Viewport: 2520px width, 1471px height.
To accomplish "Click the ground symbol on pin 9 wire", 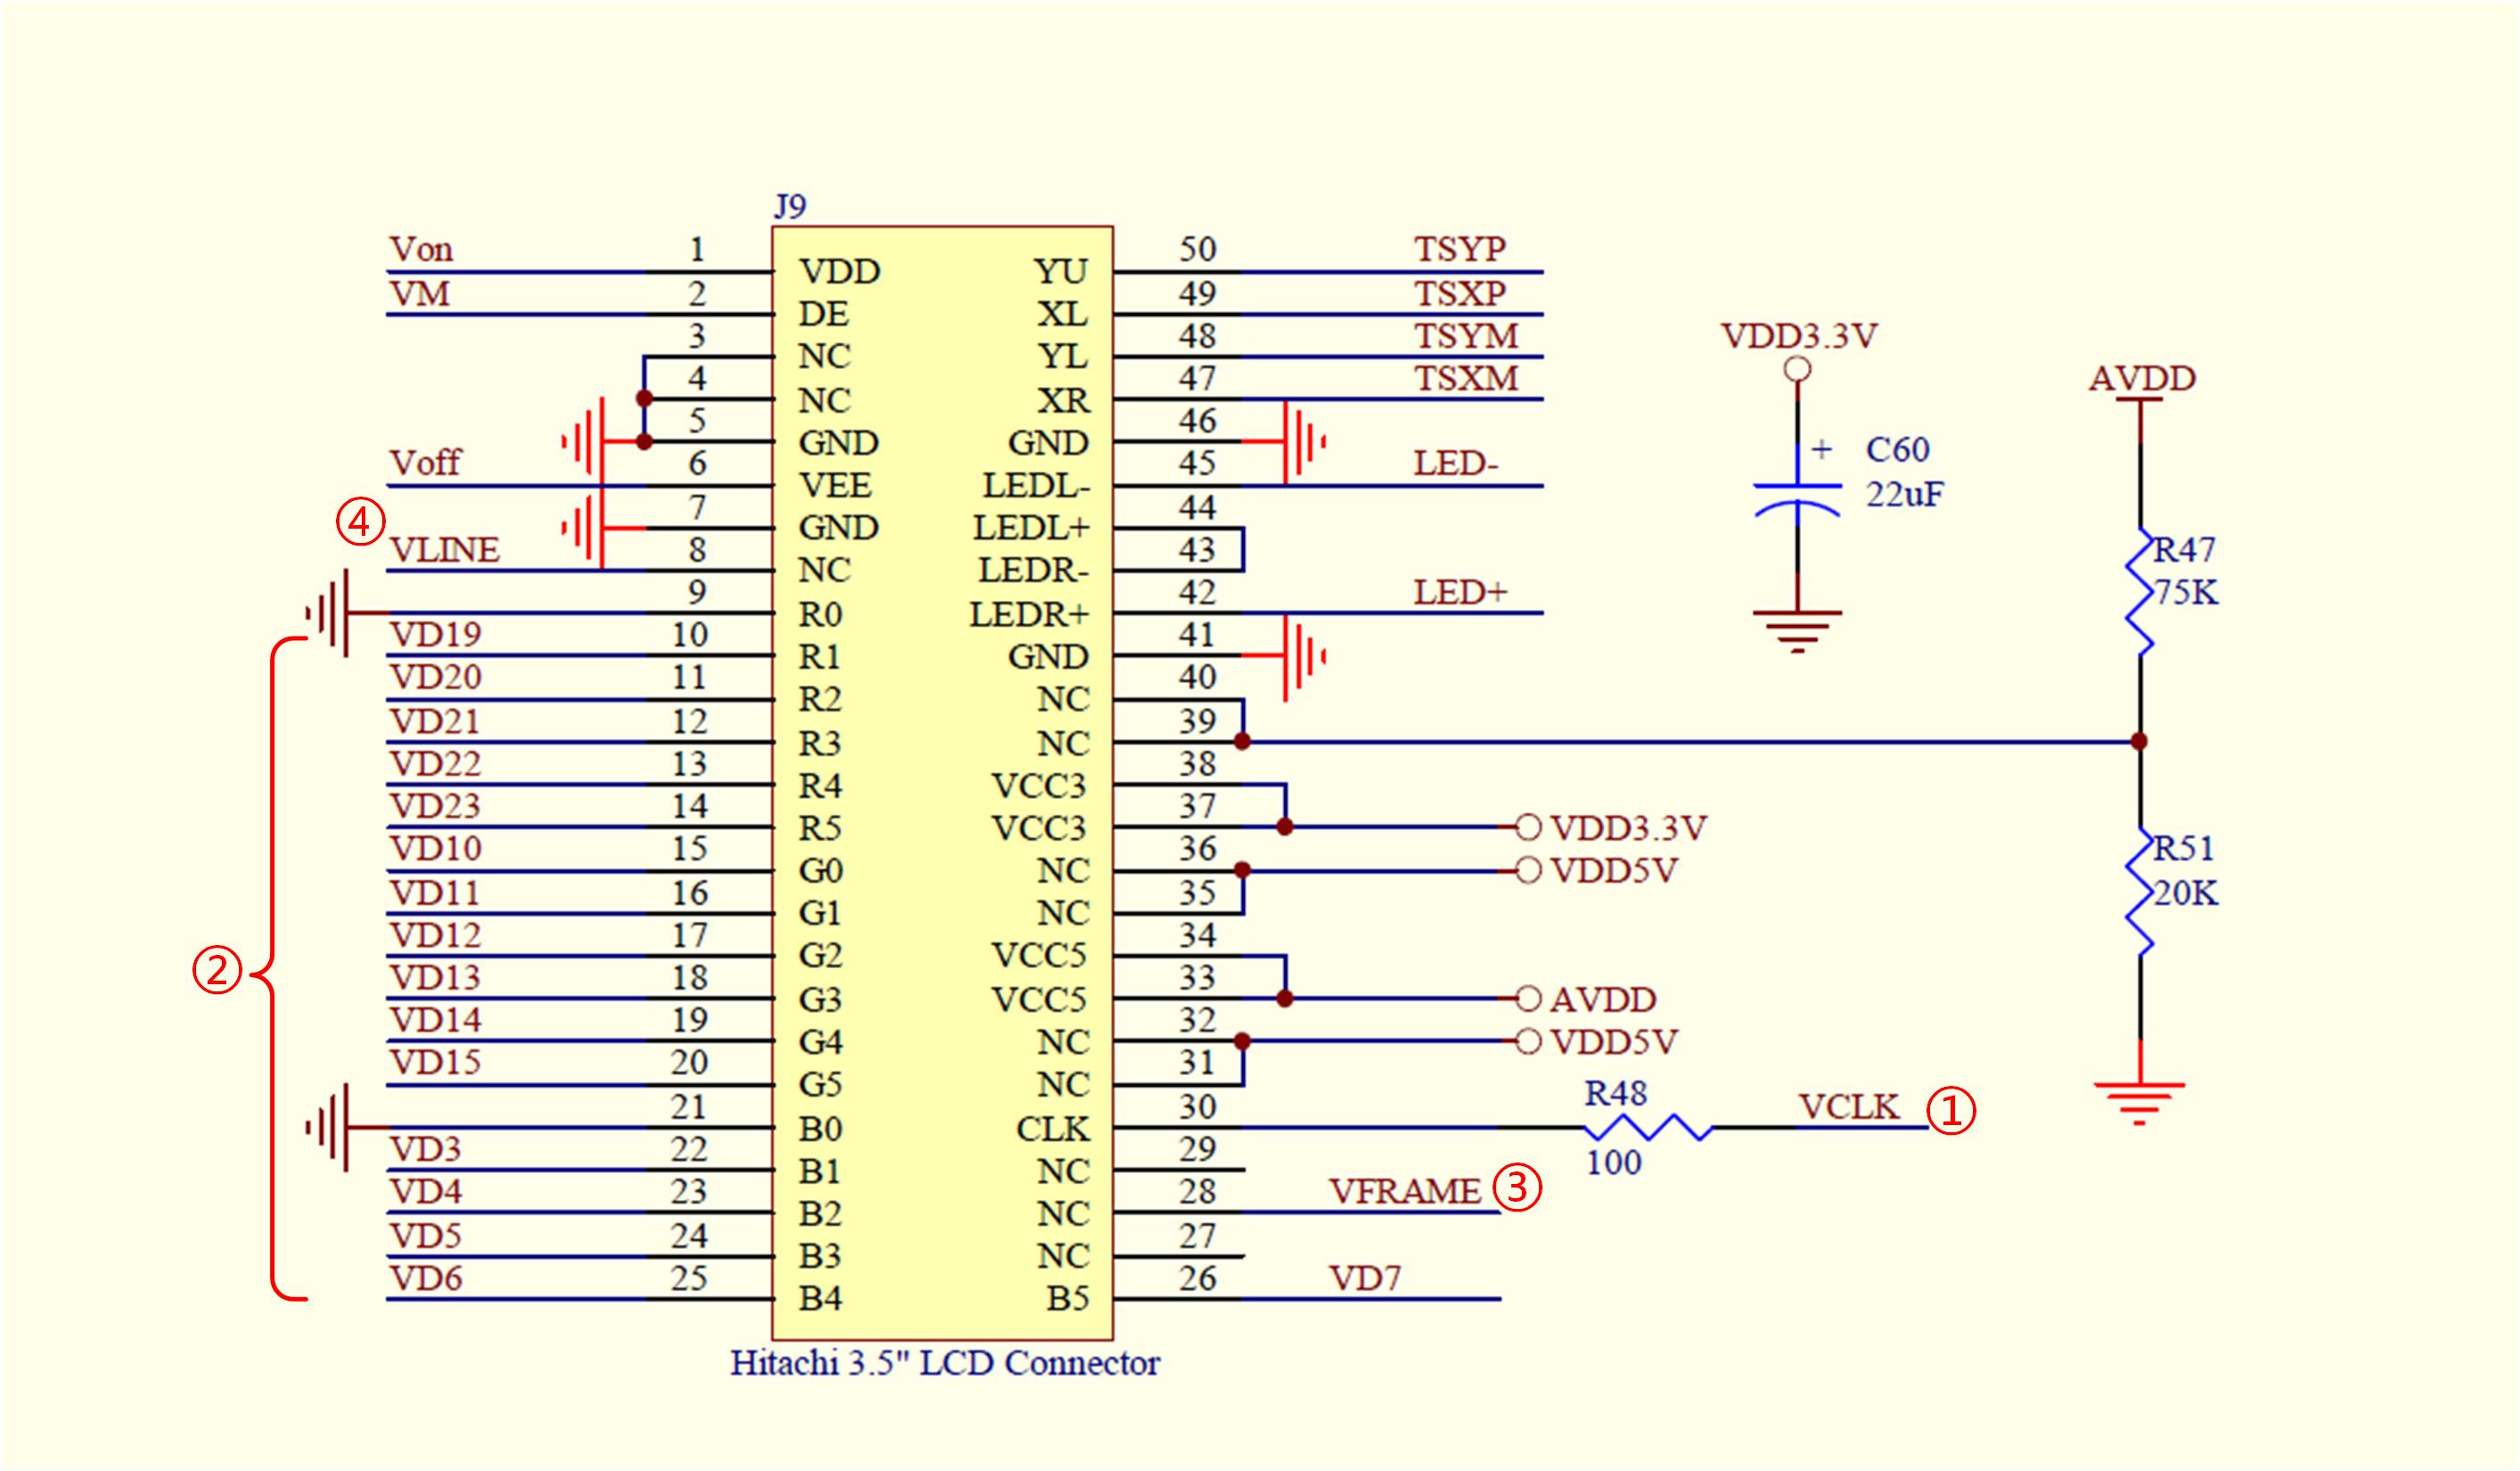I will point(329,612).
